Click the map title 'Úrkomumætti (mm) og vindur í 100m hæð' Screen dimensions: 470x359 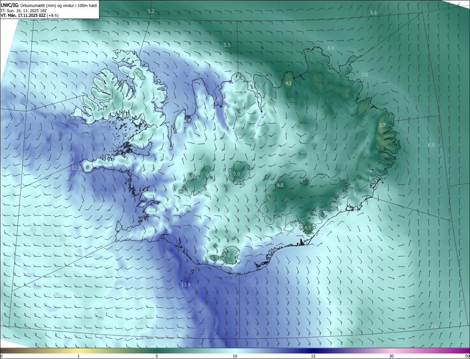(58, 5)
